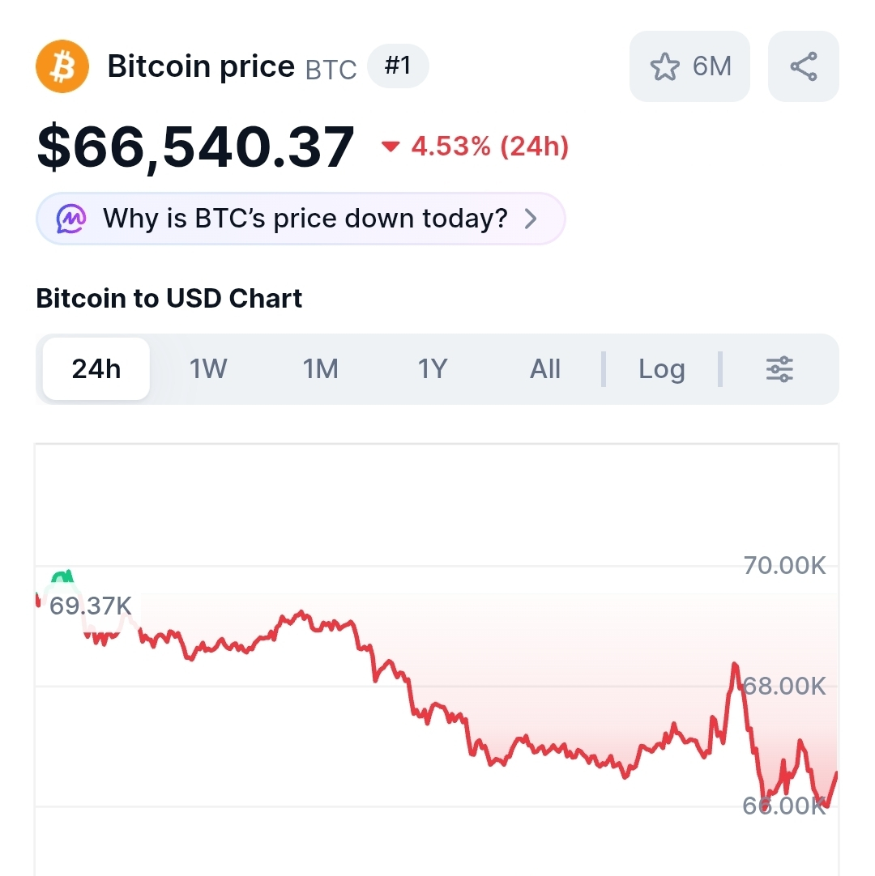The height and width of the screenshot is (876, 875).
Task: Select the 24h time range
Action: [x=96, y=369]
